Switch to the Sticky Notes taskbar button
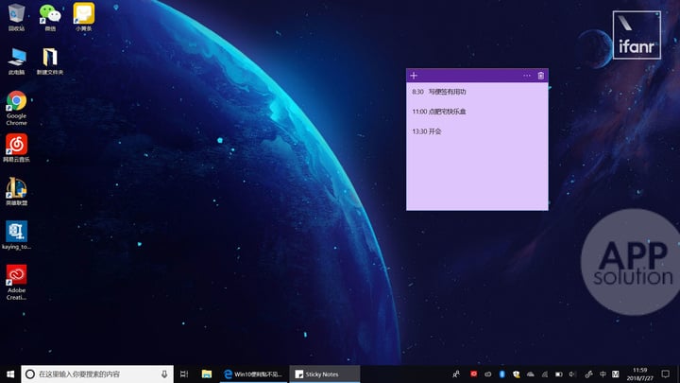This screenshot has height=383, width=680. [324, 374]
